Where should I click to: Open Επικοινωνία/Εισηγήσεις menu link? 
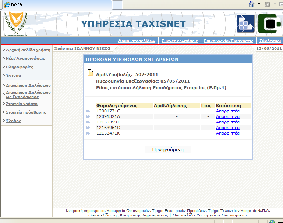tap(229, 41)
